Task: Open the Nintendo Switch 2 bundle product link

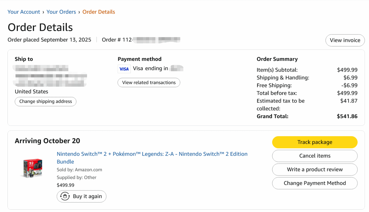Action: [x=152, y=154]
